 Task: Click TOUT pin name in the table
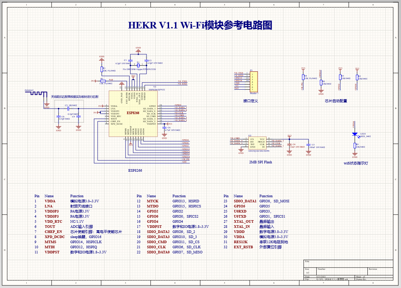[50, 226]
